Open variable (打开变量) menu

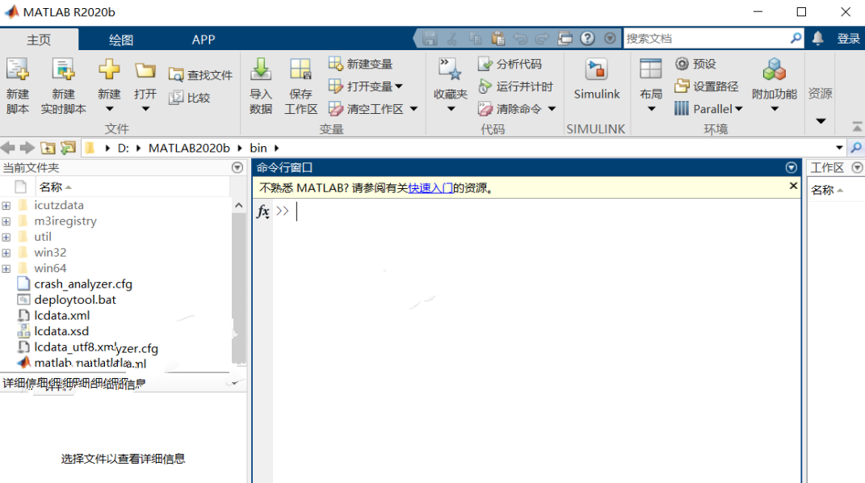[366, 86]
